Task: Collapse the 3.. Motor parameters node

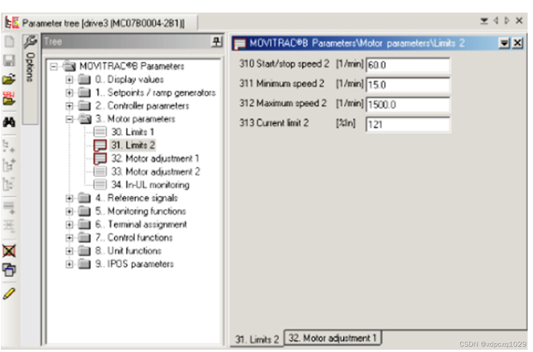Action: [69, 119]
